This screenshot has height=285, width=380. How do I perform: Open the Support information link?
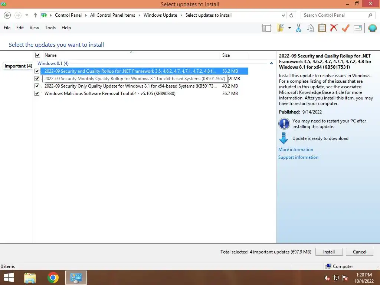298,157
